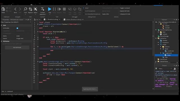Select the On Unhandled Exceptions option
This screenshot has height=101, width=180.
click(x=84, y=14)
